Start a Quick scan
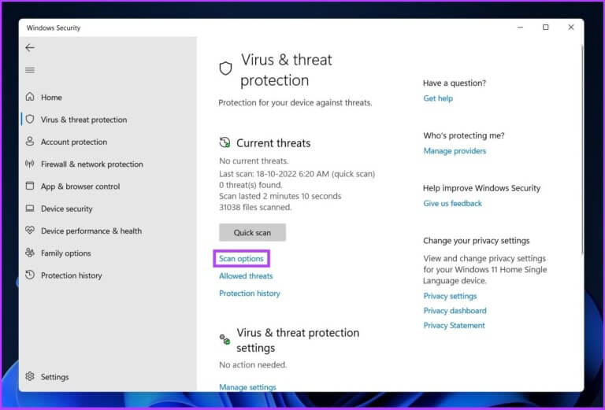This screenshot has height=410, width=605. [x=252, y=232]
